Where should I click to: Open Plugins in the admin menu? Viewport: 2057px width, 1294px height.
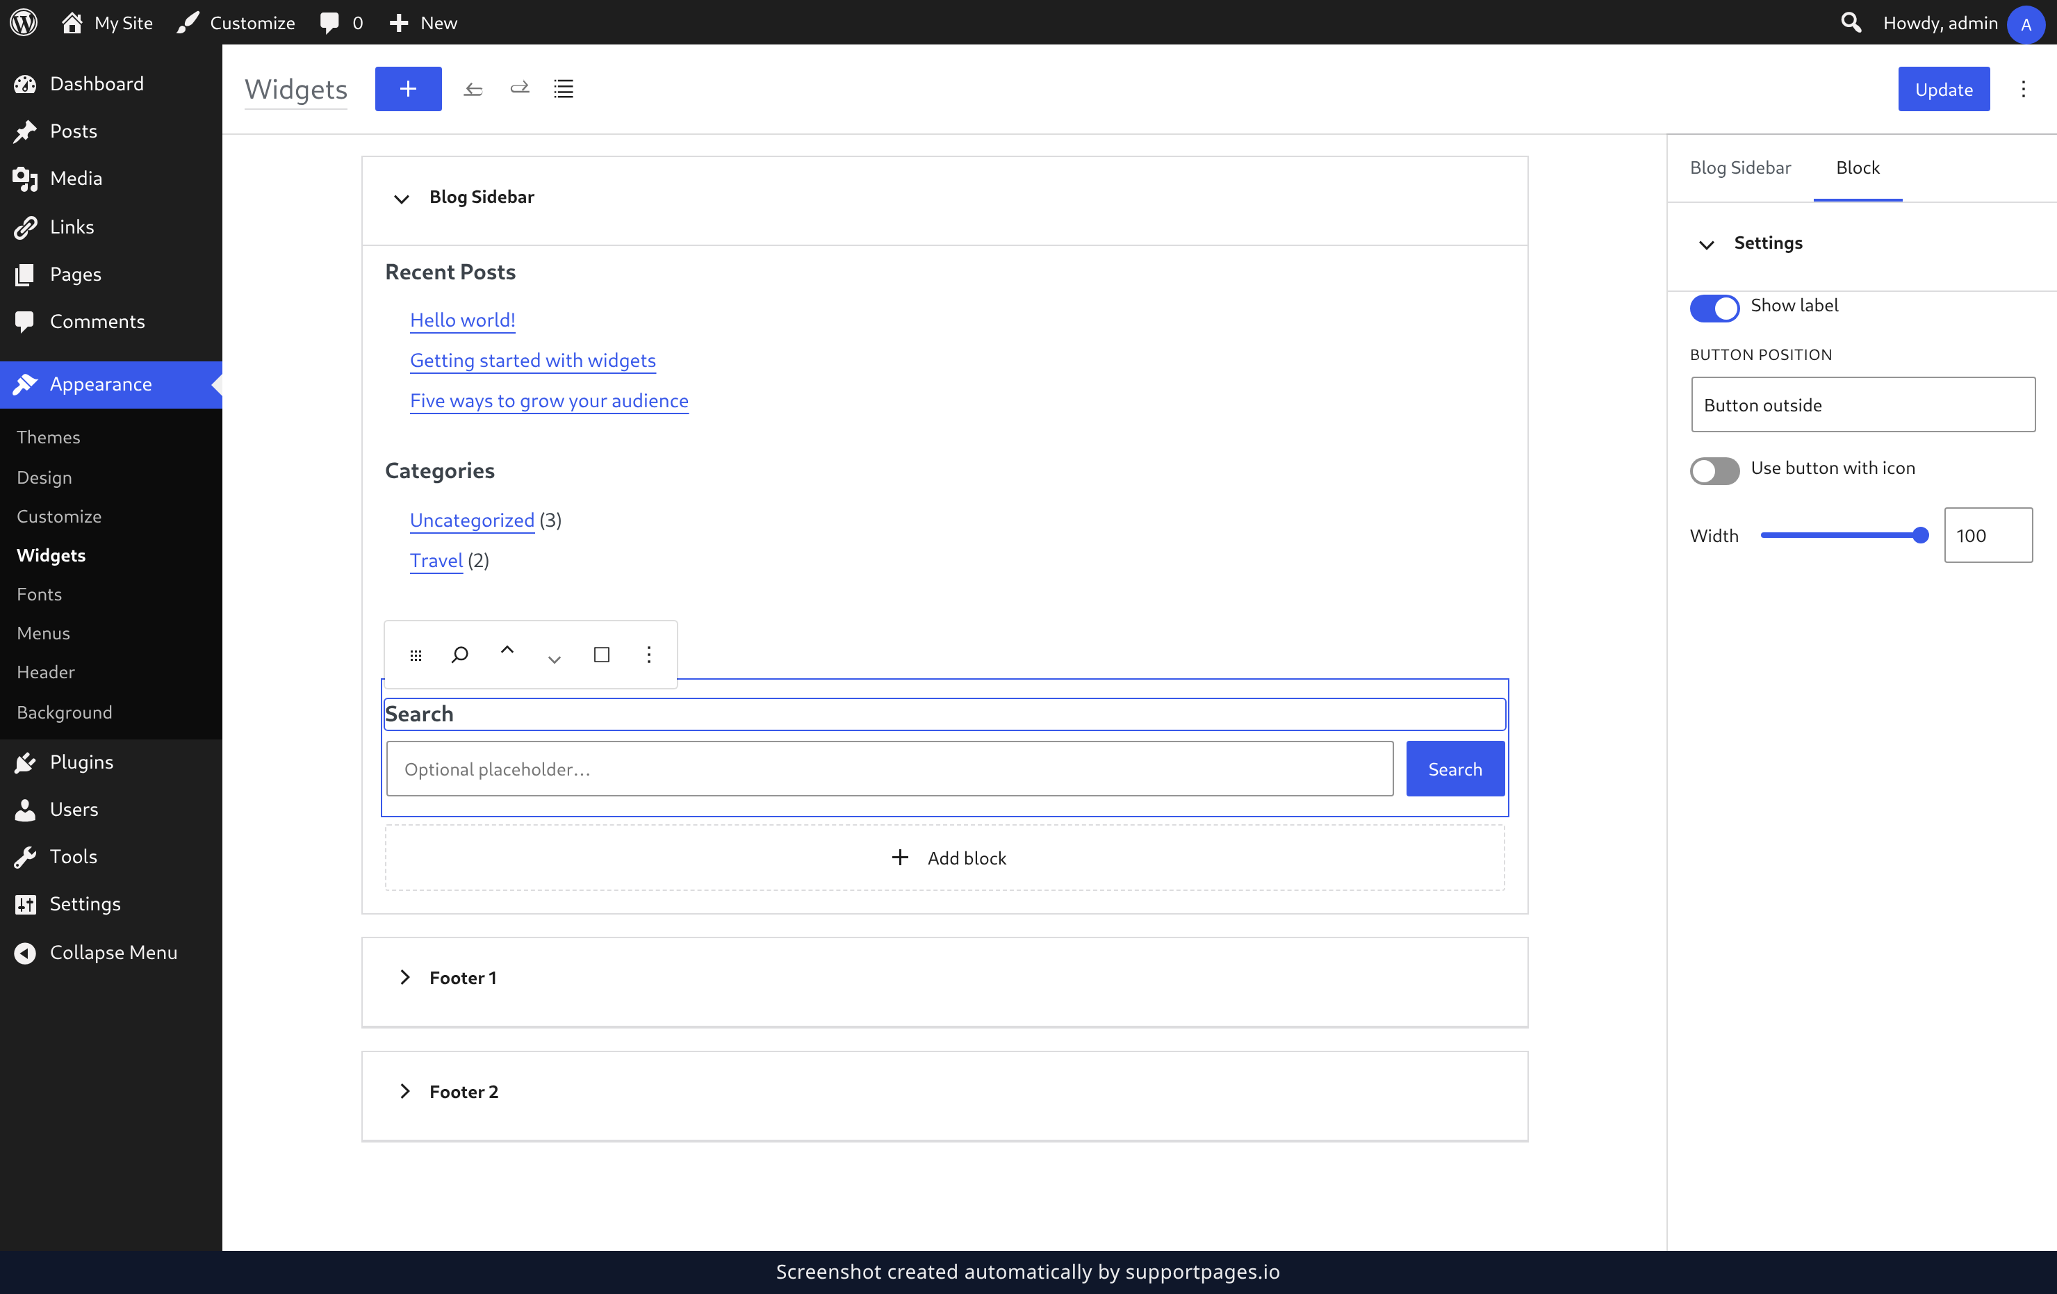pos(81,761)
